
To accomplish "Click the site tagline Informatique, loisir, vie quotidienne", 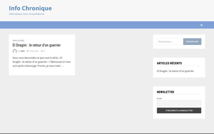I will coord(27,14).
